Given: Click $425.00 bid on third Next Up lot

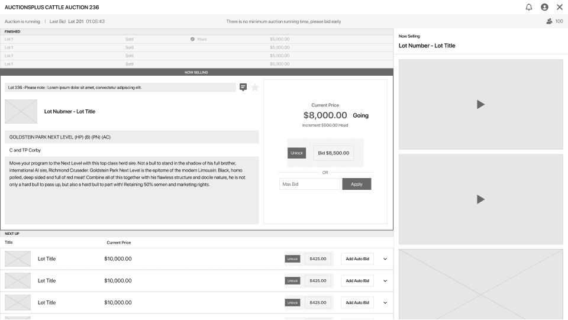Looking at the screenshot, I should pos(318,303).
